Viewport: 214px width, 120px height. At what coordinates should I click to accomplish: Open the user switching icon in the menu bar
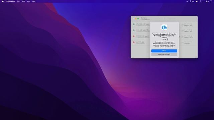[207, 1]
